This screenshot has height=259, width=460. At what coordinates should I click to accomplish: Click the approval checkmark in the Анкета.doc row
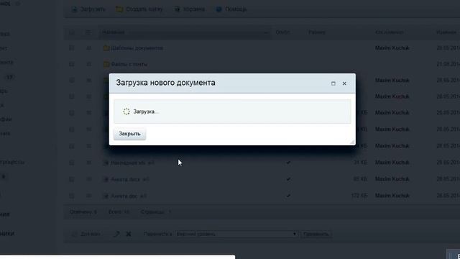(x=288, y=196)
